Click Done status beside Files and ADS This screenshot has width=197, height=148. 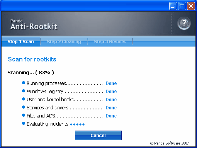click(111, 116)
